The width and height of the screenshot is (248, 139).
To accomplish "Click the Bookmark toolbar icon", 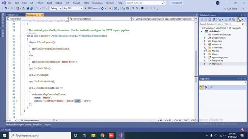I will [142, 8].
